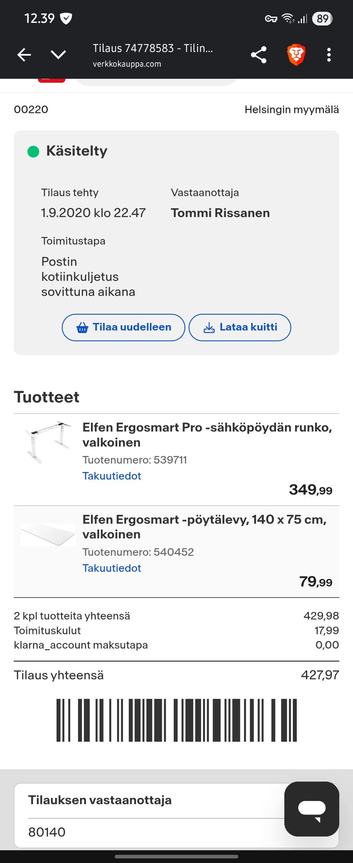Open Takuutiedot for Ergosmart Pro frame

click(111, 476)
